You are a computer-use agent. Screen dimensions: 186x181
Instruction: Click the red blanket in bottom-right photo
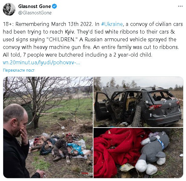coord(117,151)
